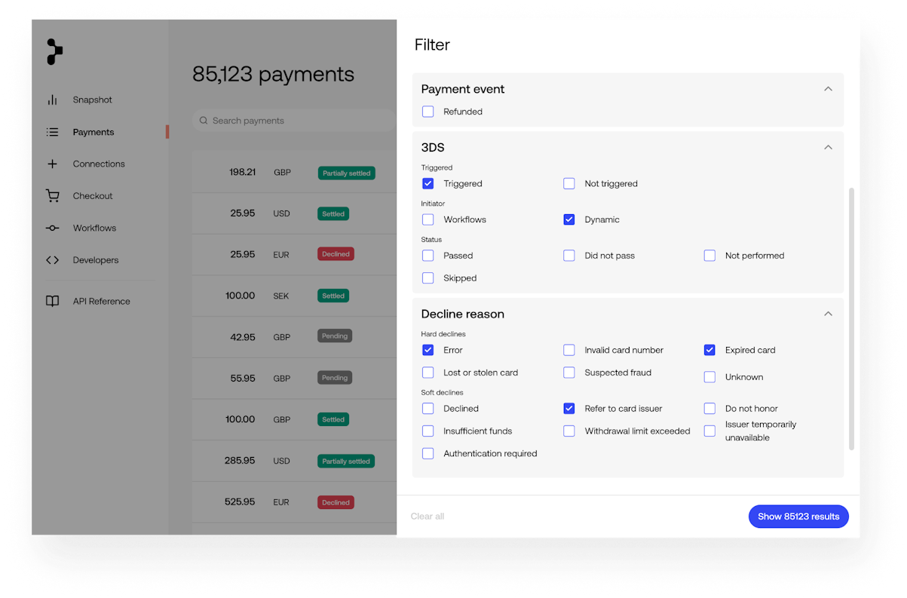Screen dimensions: 907x598
Task: Open the Workflows section
Action: click(x=94, y=228)
